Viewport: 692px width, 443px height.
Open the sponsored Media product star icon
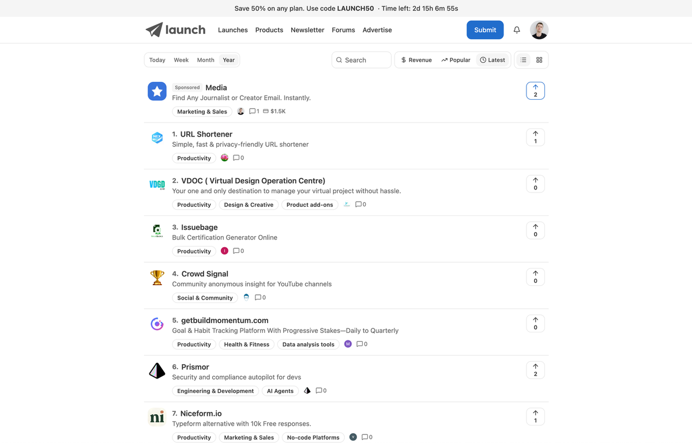pyautogui.click(x=157, y=91)
